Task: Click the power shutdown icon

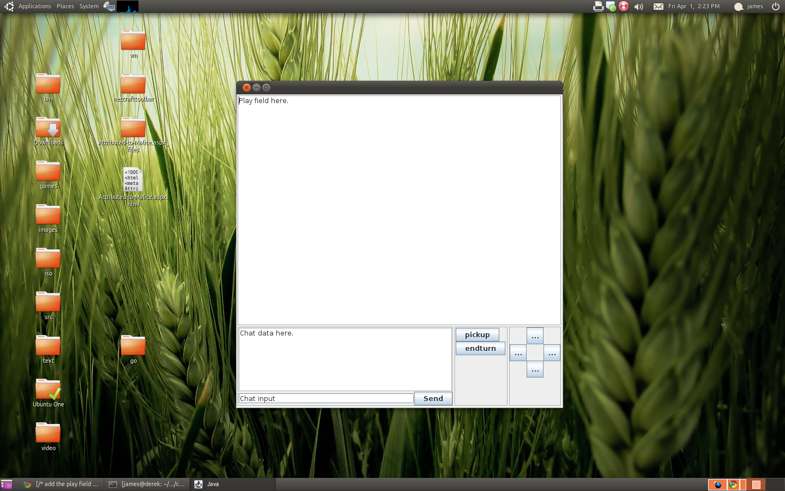Action: click(x=775, y=7)
